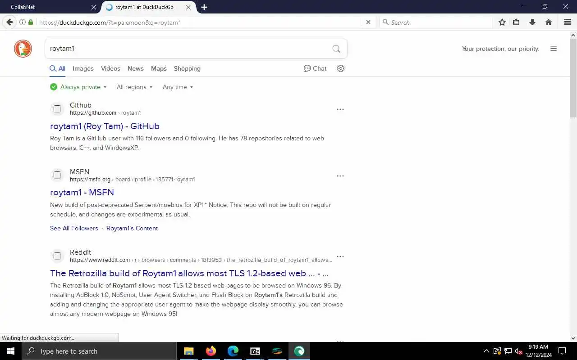Switch to News tab
577x360 pixels.
(135, 68)
